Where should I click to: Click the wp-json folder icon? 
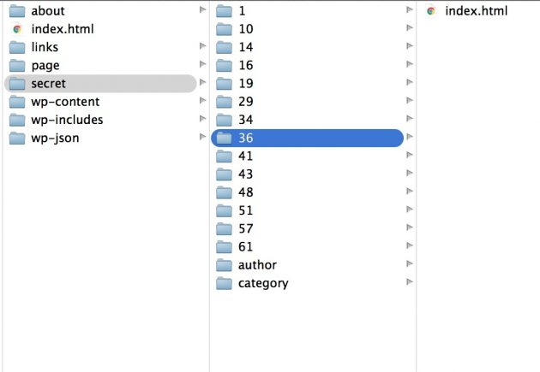[17, 138]
